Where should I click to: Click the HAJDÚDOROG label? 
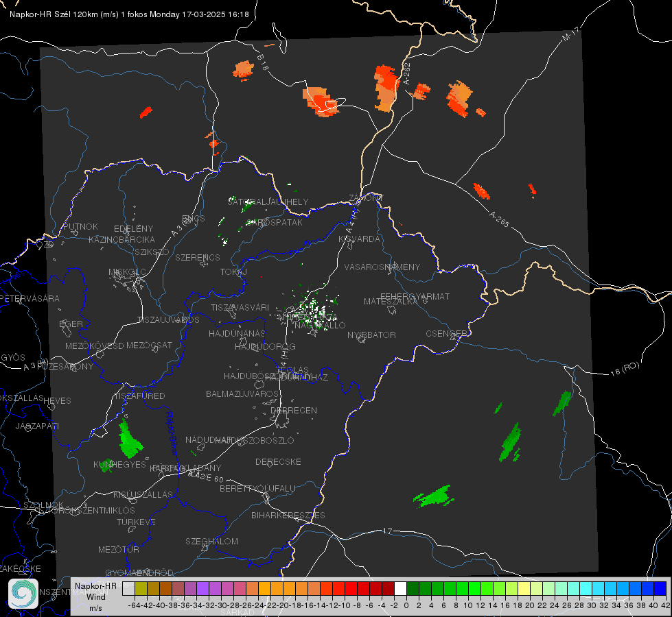(265, 346)
